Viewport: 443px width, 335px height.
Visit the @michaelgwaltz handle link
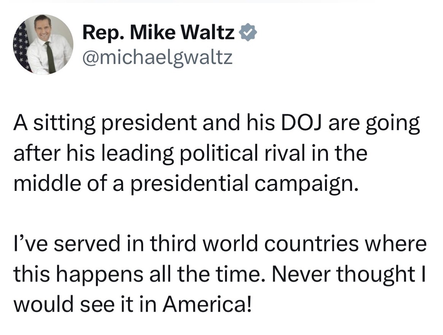(x=157, y=57)
